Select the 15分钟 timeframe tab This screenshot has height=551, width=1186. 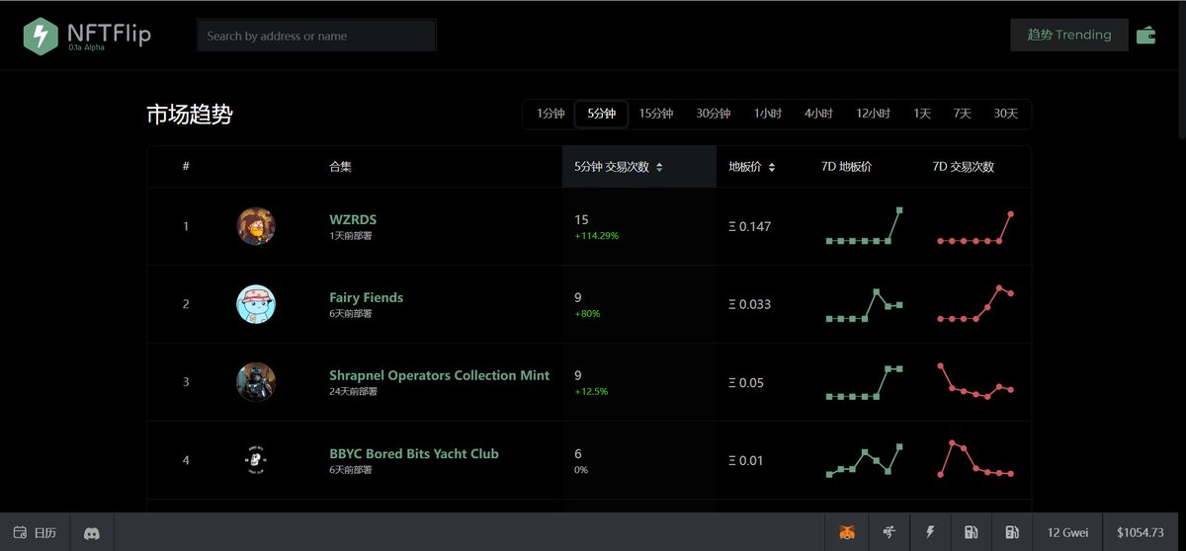[x=655, y=114]
